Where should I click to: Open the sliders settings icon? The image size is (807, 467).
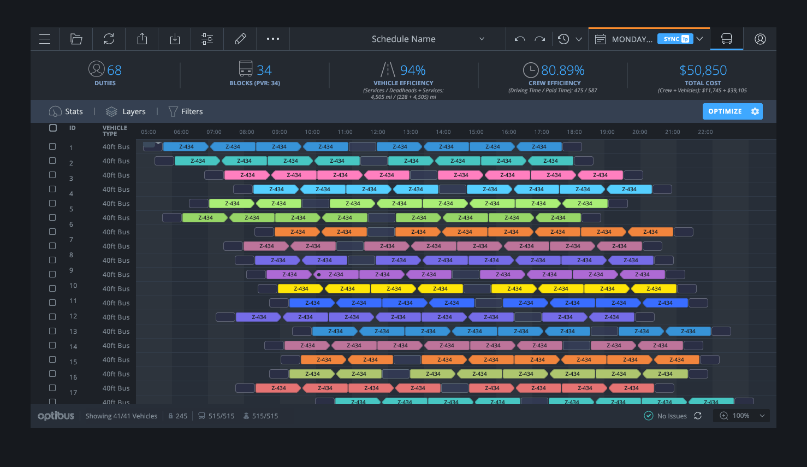[x=207, y=39]
